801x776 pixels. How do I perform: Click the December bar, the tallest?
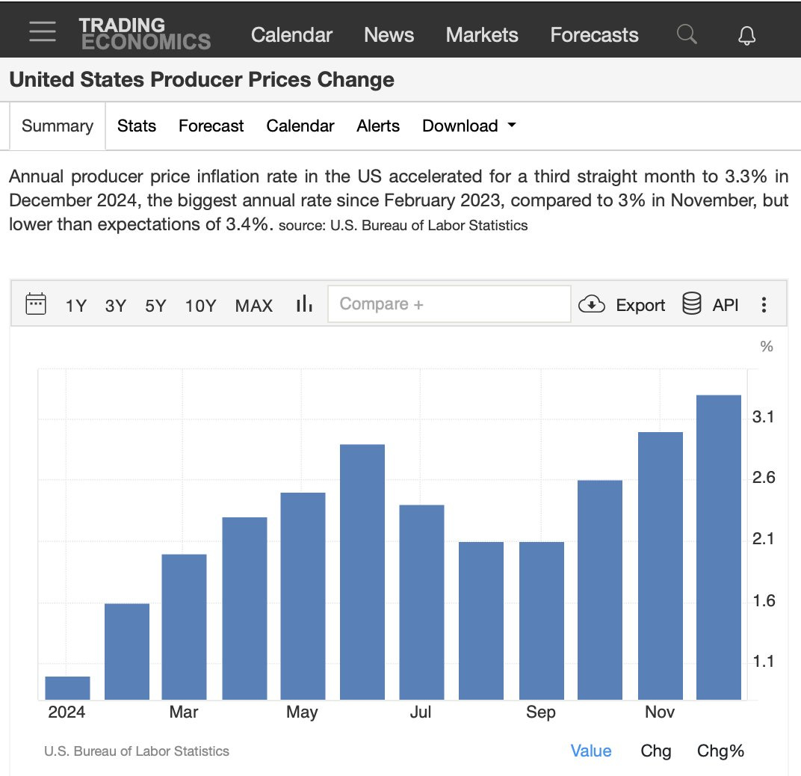point(718,547)
